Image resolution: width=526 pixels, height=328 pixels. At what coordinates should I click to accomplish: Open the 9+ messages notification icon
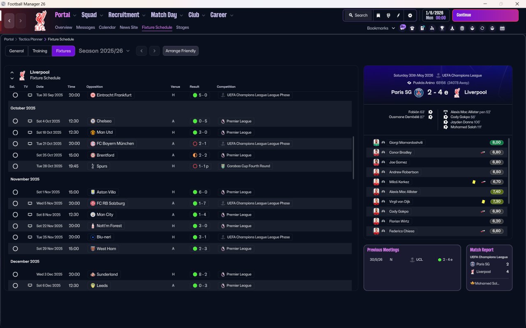tap(403, 28)
